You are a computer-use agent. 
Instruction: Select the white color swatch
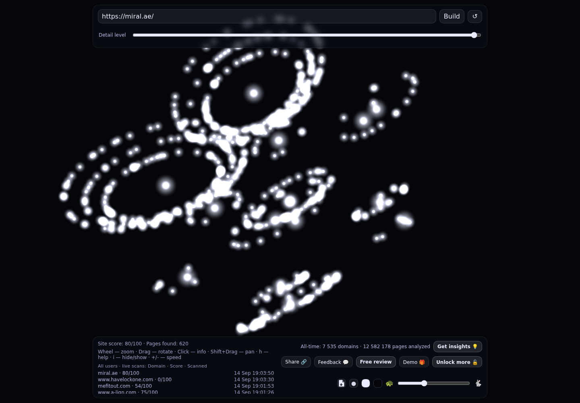click(x=366, y=383)
